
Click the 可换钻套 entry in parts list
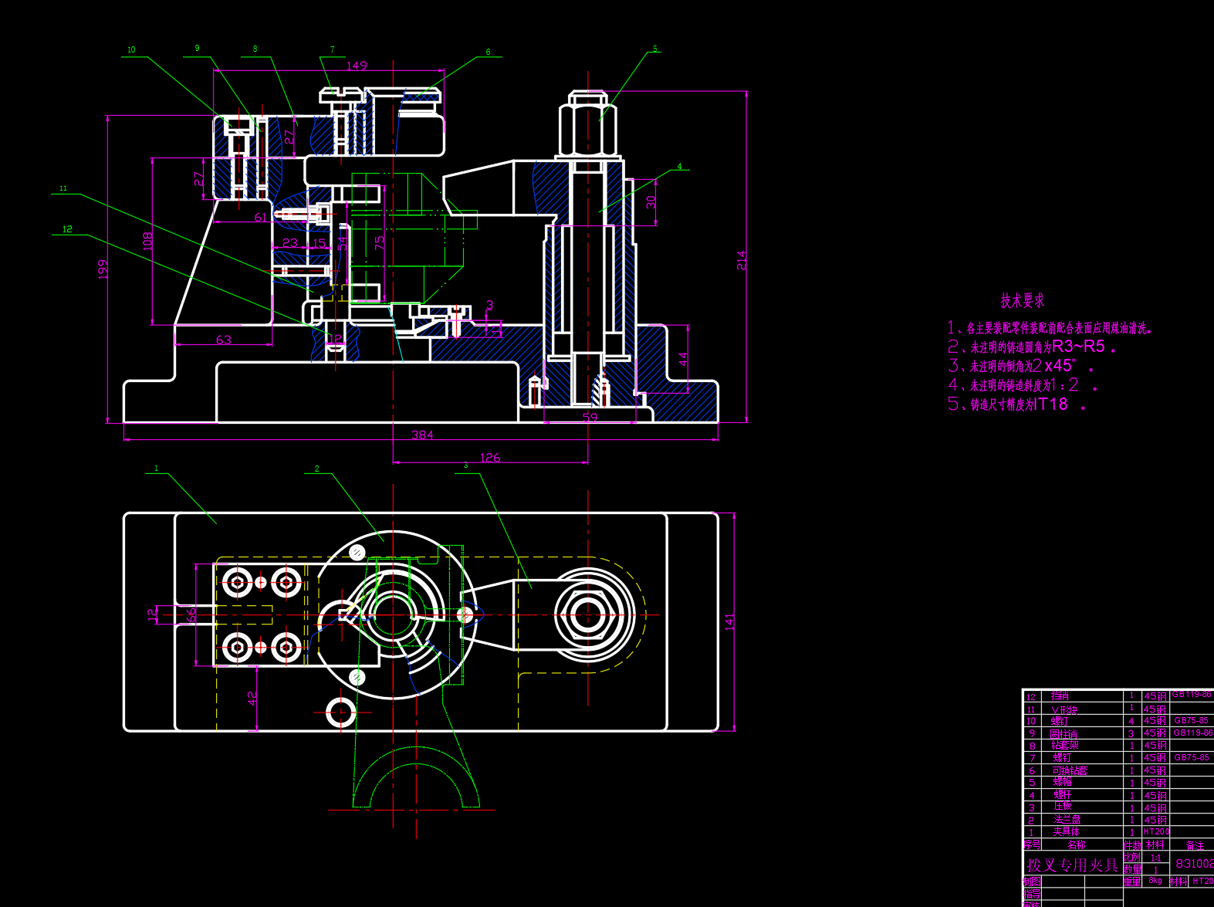(1069, 770)
